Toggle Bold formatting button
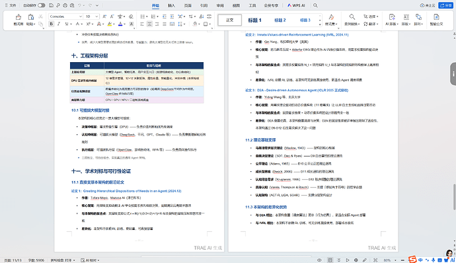The image size is (456, 263). [x=52, y=24]
